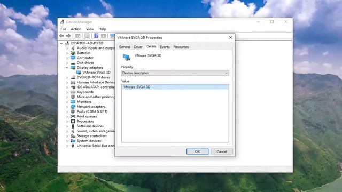Switch to the Events tab
The image size is (342, 192).
pyautogui.click(x=165, y=47)
